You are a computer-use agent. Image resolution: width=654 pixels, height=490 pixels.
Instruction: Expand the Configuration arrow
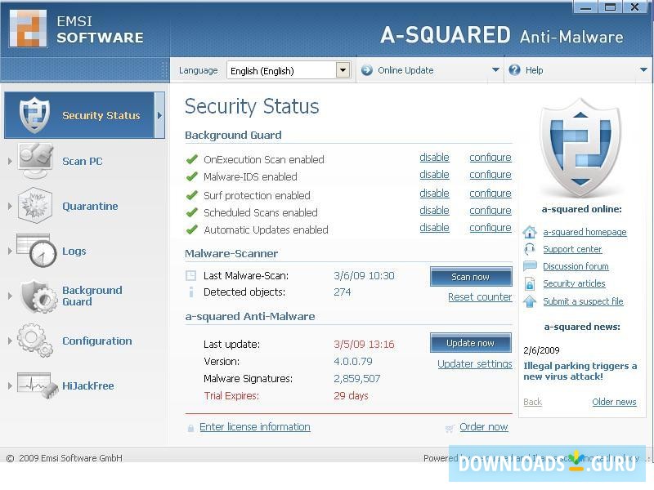pos(10,341)
